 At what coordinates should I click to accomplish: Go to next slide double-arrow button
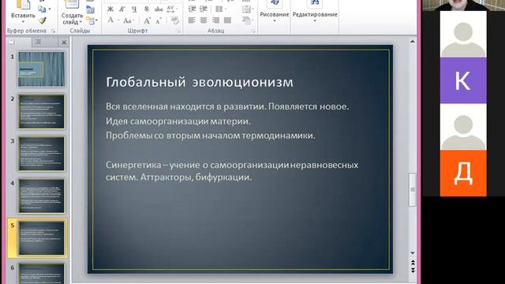(412, 270)
